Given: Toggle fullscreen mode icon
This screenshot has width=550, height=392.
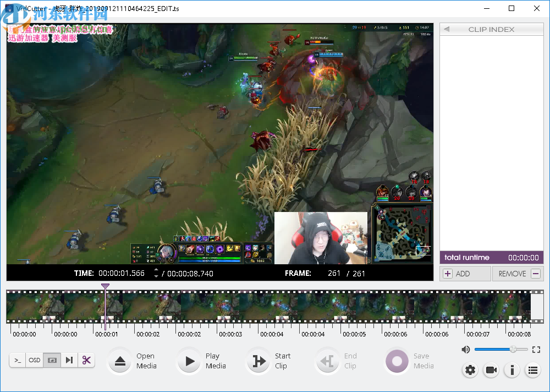Looking at the screenshot, I should click(x=536, y=350).
